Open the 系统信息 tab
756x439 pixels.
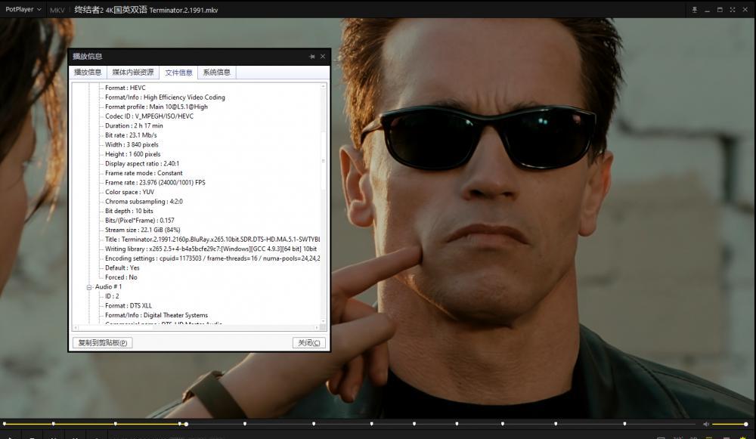(x=216, y=73)
